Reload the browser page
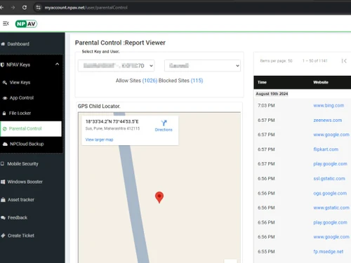The image size is (351, 263). pyautogui.click(x=25, y=8)
